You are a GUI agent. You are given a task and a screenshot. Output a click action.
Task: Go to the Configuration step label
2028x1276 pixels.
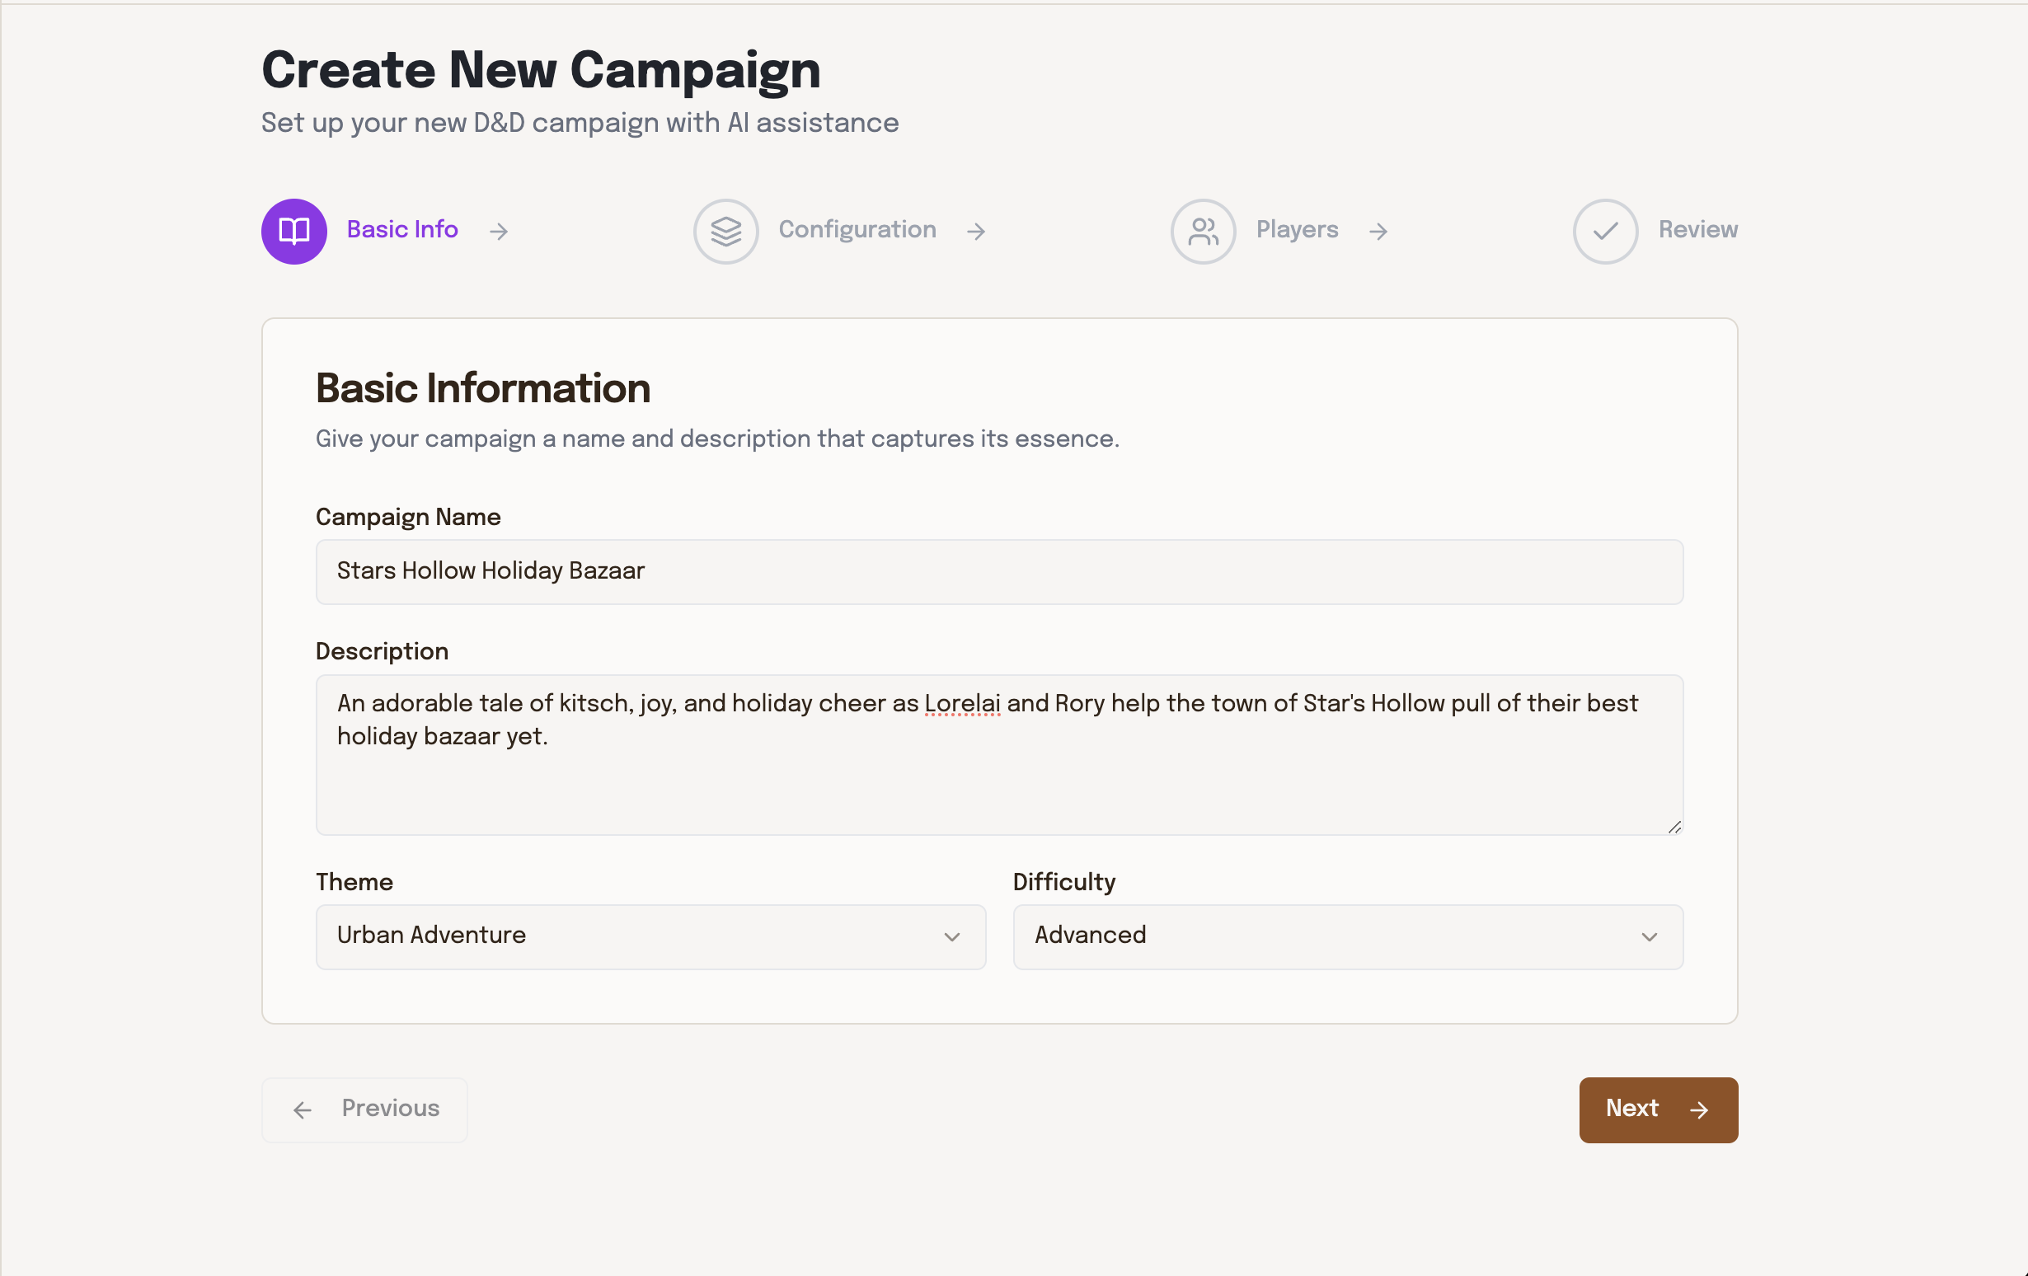(857, 229)
